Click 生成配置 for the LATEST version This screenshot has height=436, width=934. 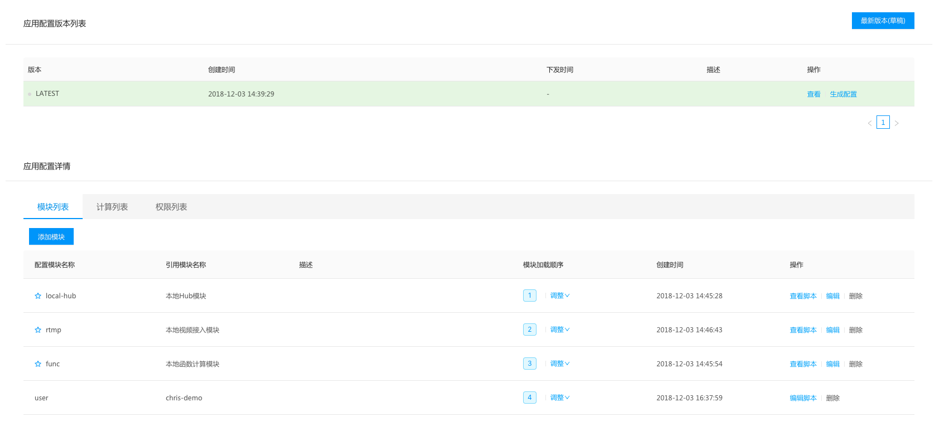coord(843,94)
